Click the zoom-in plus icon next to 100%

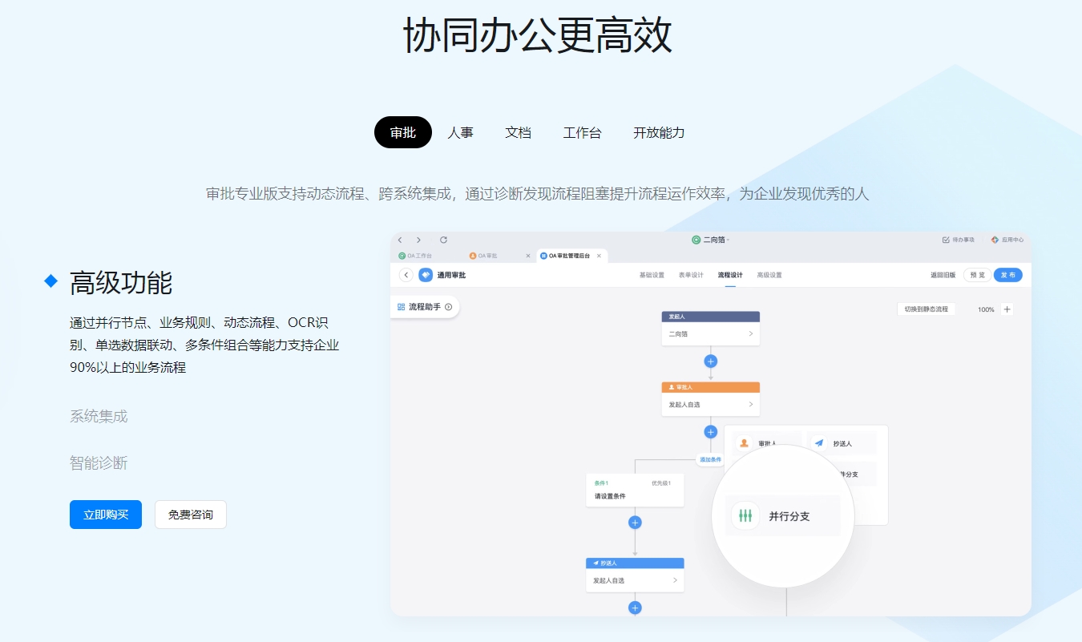coord(1007,309)
